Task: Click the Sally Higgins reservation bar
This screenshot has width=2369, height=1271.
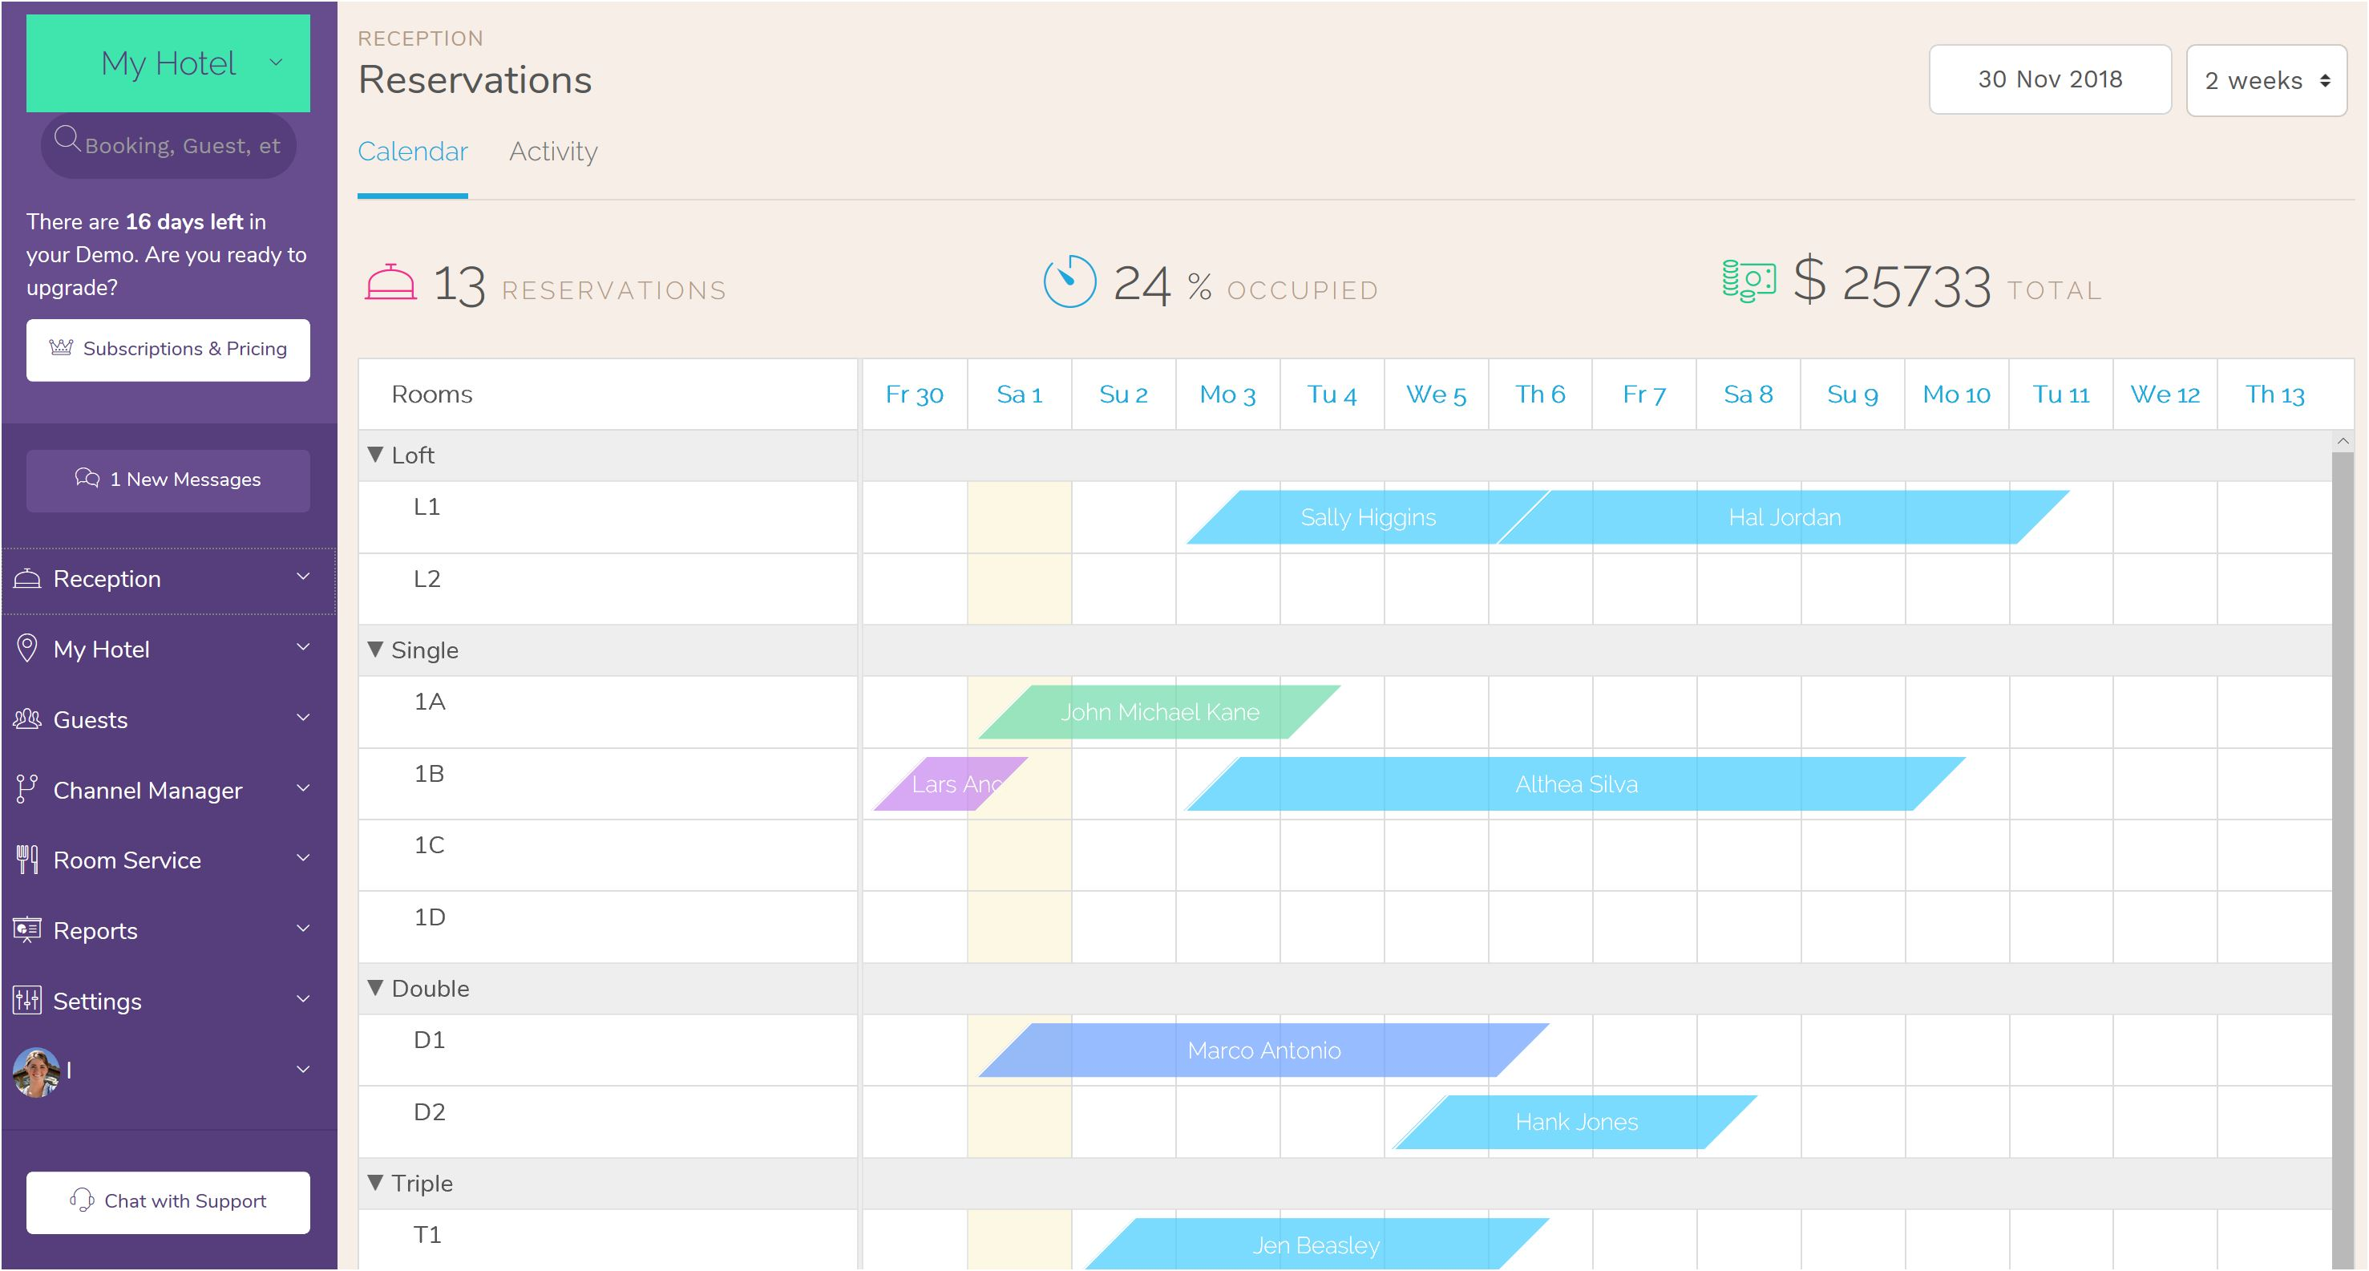Action: coord(1366,517)
